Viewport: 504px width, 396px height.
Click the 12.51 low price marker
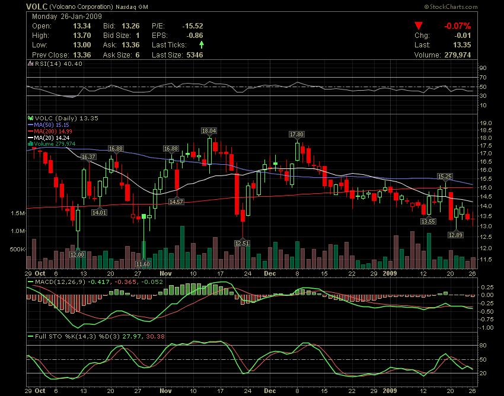point(242,244)
